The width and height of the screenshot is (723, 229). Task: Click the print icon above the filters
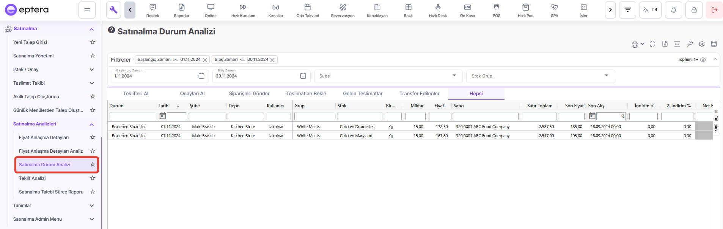tap(635, 44)
